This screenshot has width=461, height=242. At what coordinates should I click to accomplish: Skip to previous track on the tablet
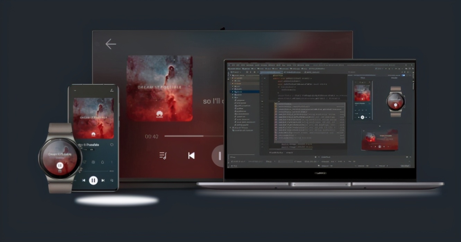pos(191,155)
